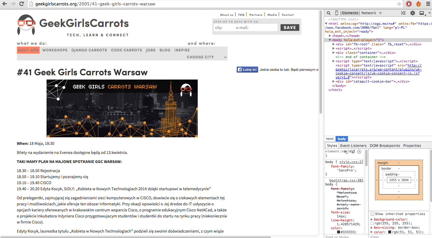This screenshot has height=238, width=432.
Task: Open the Inspire menu item
Action: [x=182, y=50]
